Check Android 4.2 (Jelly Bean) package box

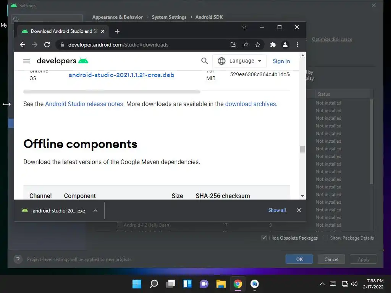click(120, 225)
